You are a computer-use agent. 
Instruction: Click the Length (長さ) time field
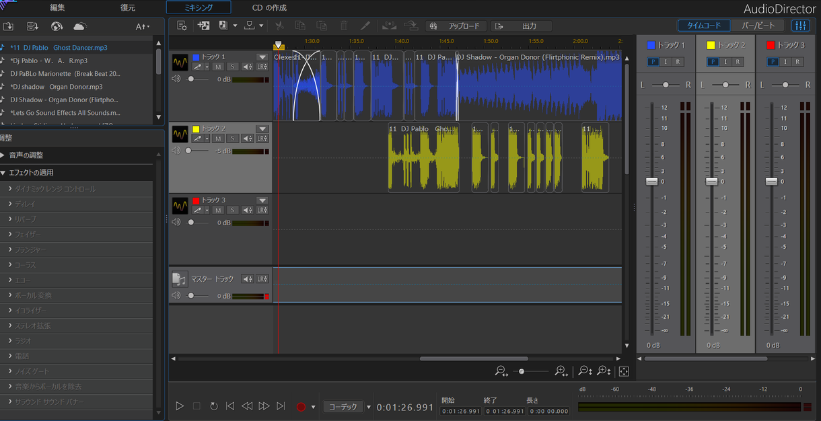(x=548, y=411)
